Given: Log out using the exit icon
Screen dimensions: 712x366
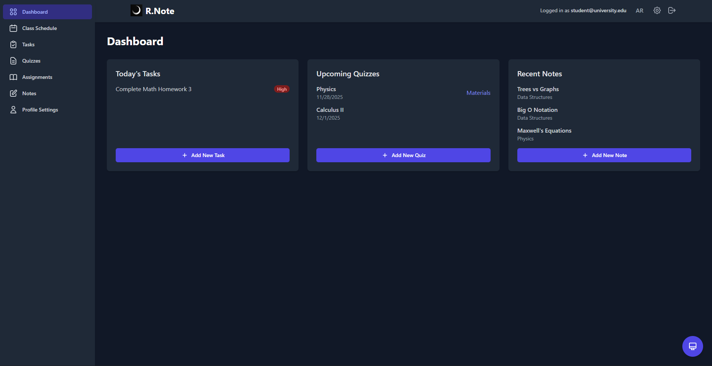Looking at the screenshot, I should 672,10.
